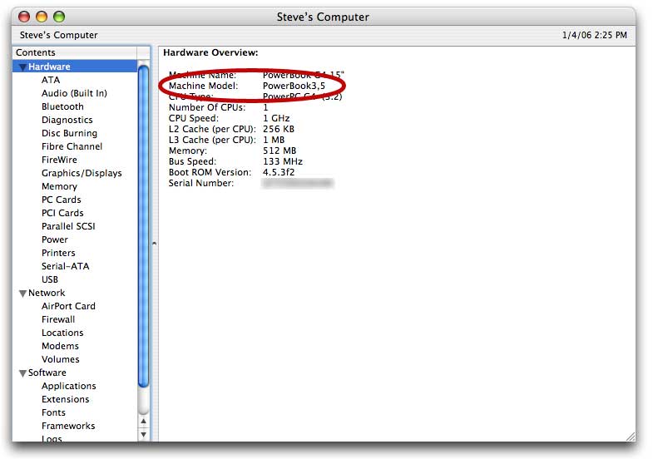This screenshot has width=653, height=459.
Task: Select Memory in the sidebar list
Action: click(59, 186)
